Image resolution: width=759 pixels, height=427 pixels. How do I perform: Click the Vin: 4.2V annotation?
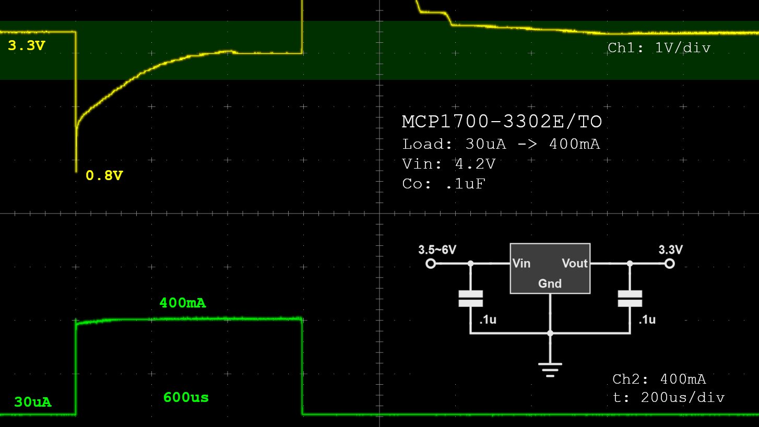click(449, 164)
